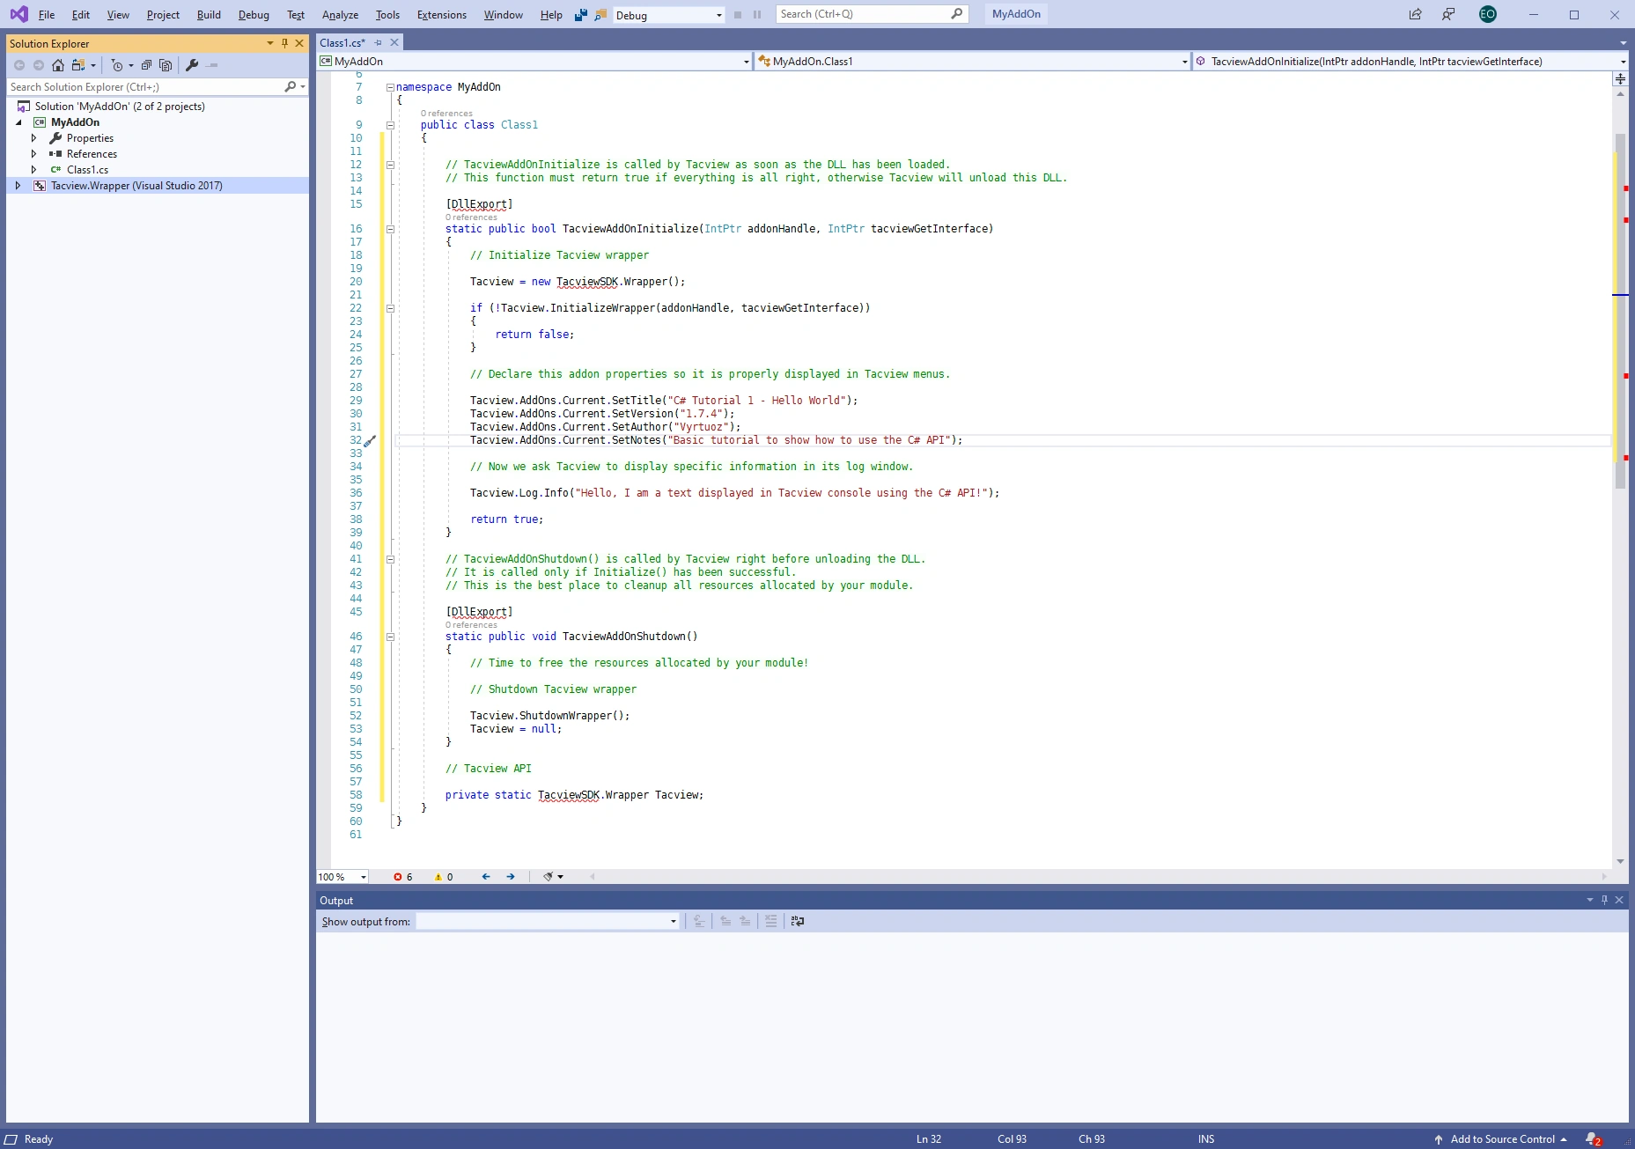1635x1149 pixels.
Task: Open Properties via the wrench toolbar icon
Action: (x=192, y=65)
